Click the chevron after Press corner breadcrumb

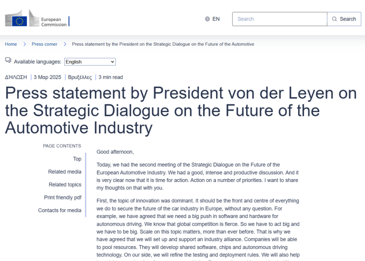65,44
